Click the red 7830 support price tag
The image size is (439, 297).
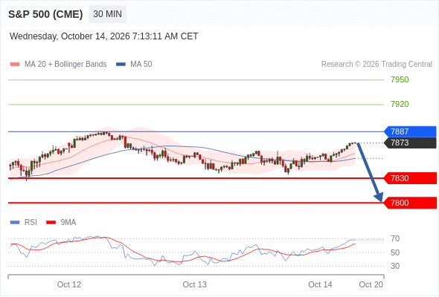point(410,178)
